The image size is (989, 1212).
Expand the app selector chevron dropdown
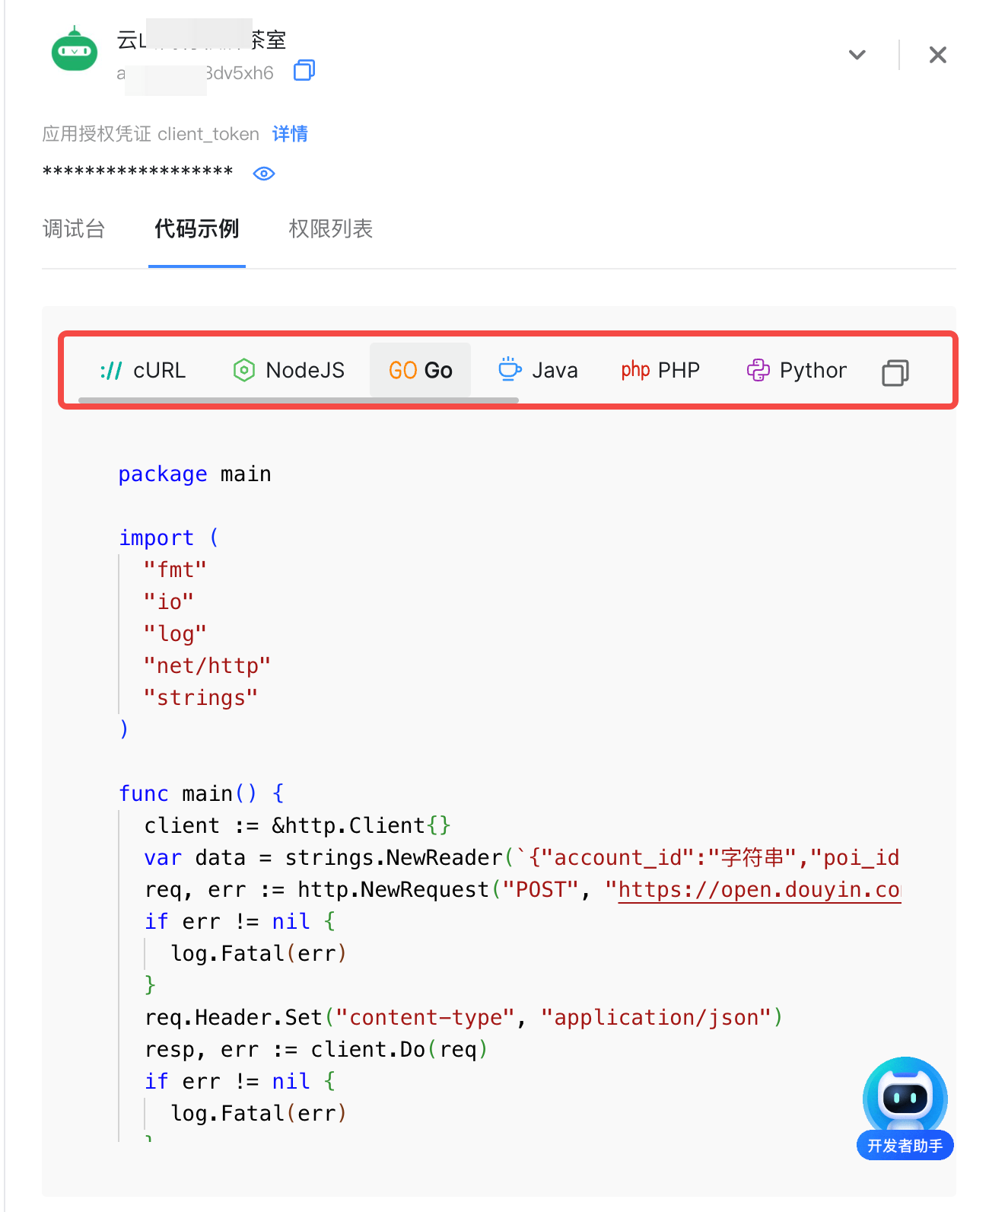tap(857, 55)
